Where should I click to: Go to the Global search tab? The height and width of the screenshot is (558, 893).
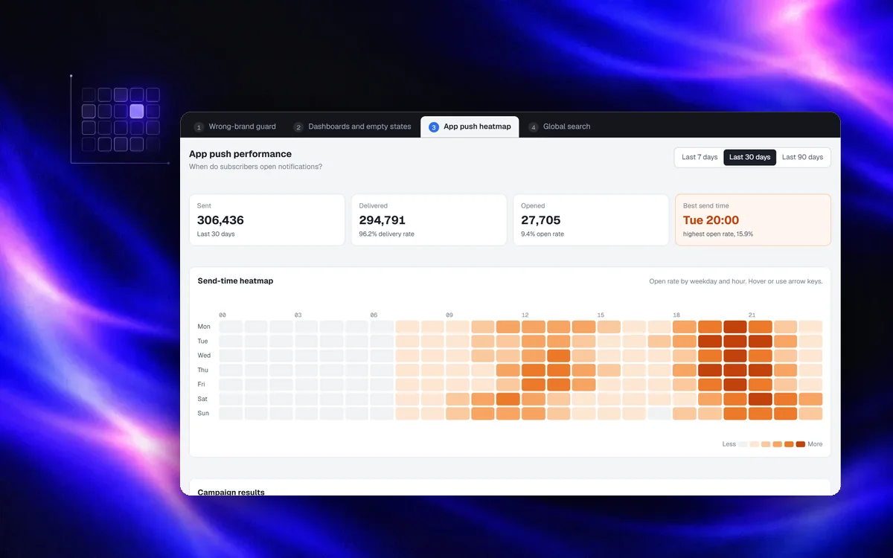[x=560, y=126]
